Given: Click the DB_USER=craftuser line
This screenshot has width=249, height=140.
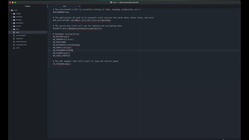Looking at the screenshot, I should pos(62,47).
